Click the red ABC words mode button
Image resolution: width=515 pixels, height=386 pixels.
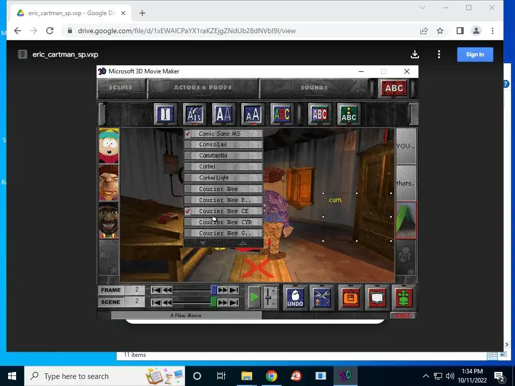point(393,88)
